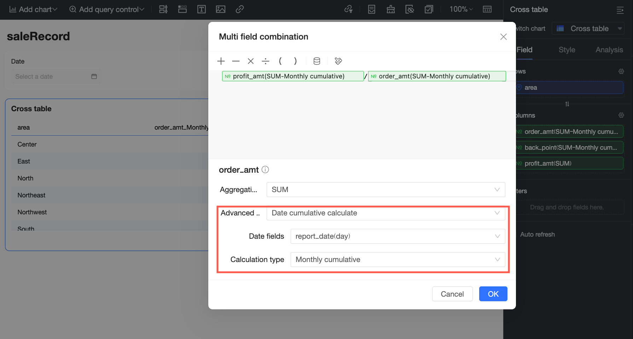This screenshot has width=633, height=339.
Task: Click the Filters drop fields area
Action: pyautogui.click(x=569, y=207)
